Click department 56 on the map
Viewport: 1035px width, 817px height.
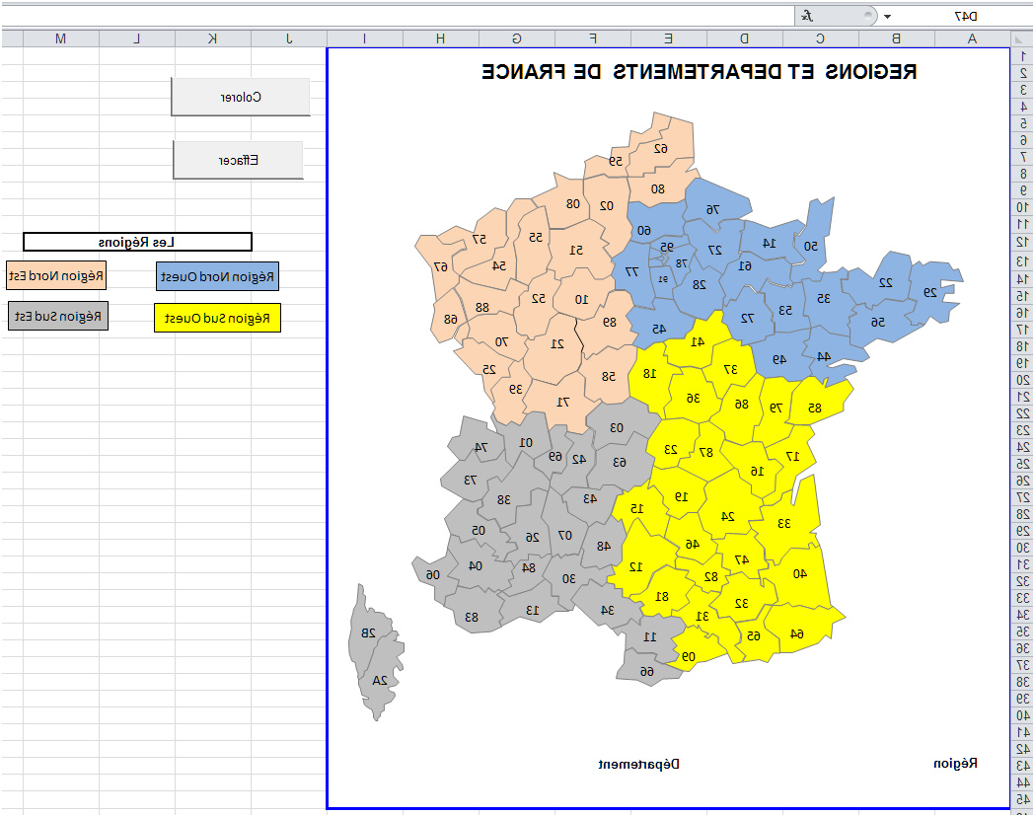877,322
